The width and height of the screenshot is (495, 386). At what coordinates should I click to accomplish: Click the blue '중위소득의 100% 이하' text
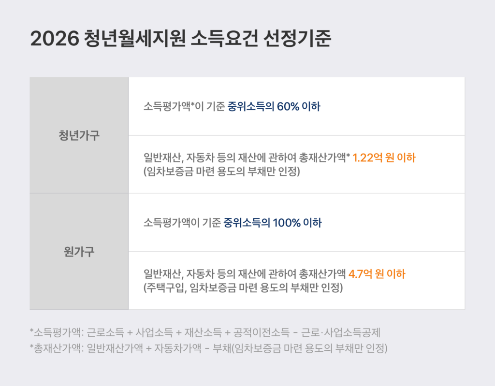273,223
